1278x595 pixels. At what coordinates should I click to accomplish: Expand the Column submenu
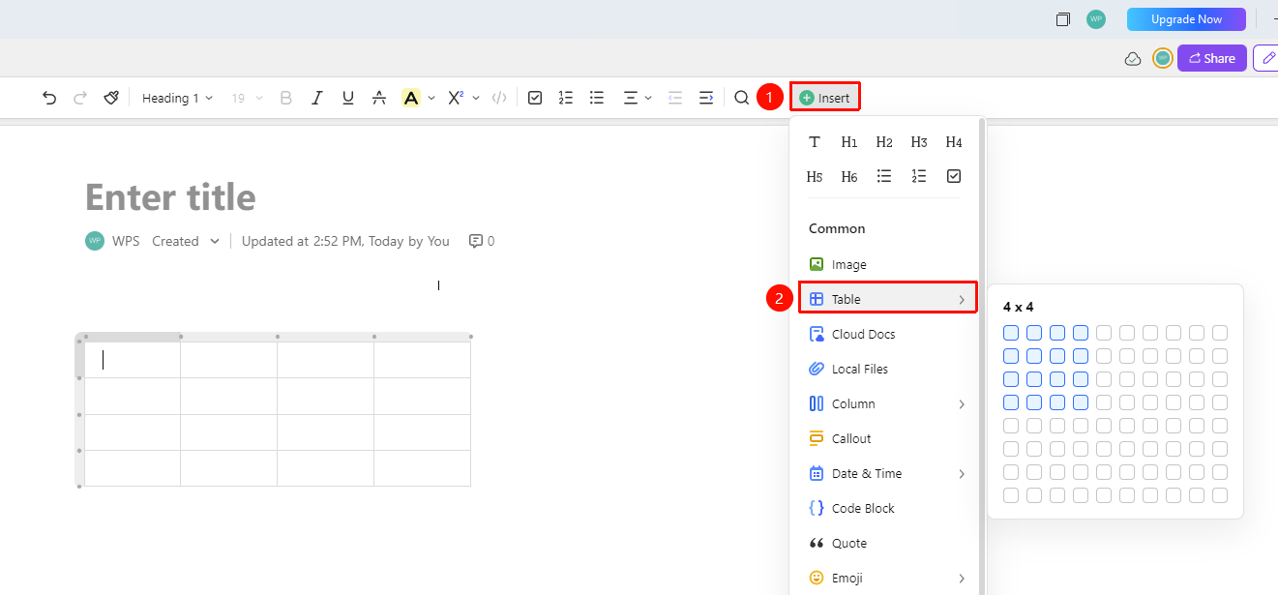[x=887, y=404]
